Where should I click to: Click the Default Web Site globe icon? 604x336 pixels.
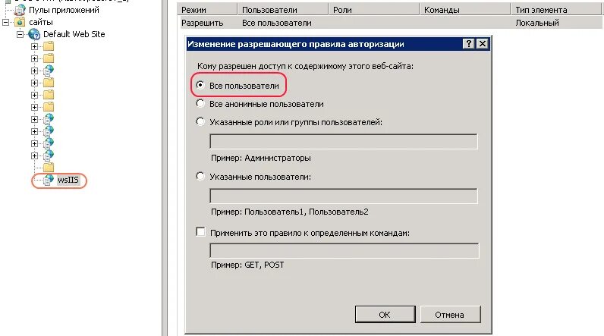click(34, 34)
